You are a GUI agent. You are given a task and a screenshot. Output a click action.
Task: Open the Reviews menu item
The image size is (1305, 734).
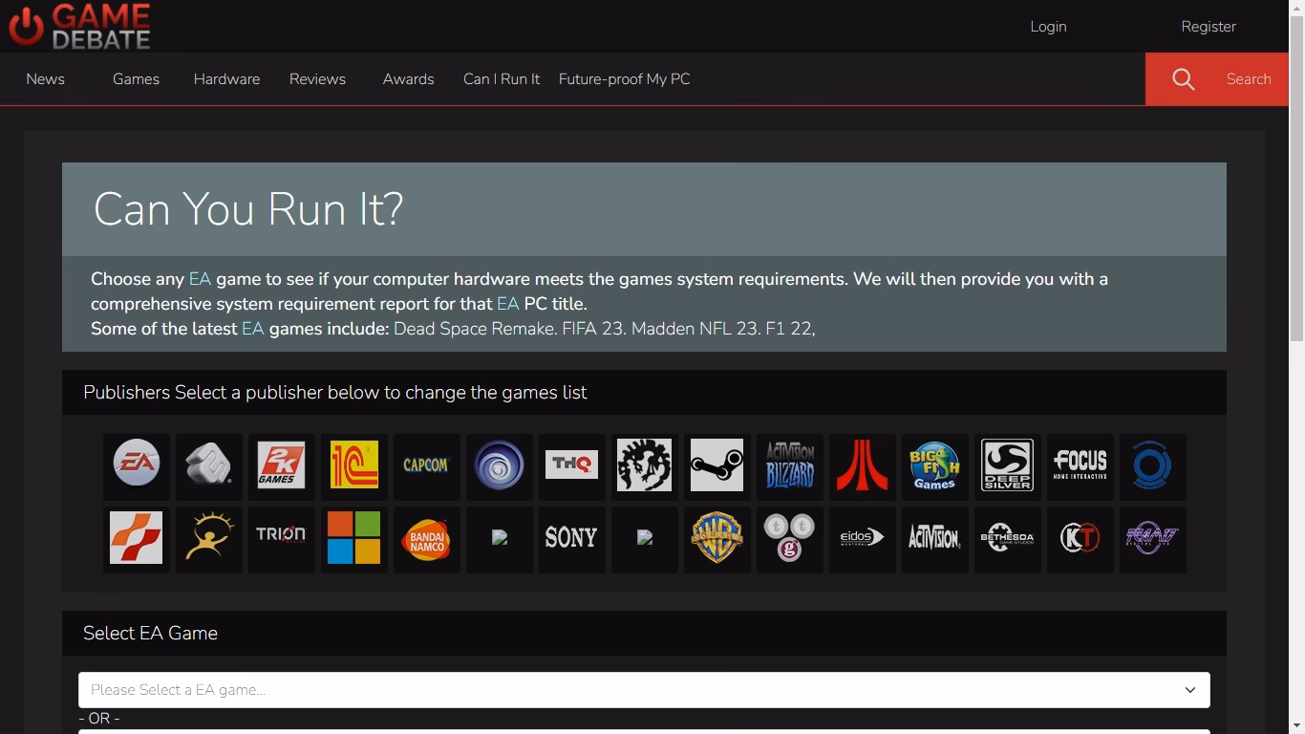(317, 79)
